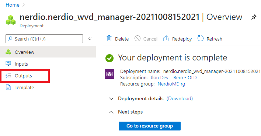The image size is (261, 136).
Task: Collapse the Next steps section
Action: tap(111, 112)
